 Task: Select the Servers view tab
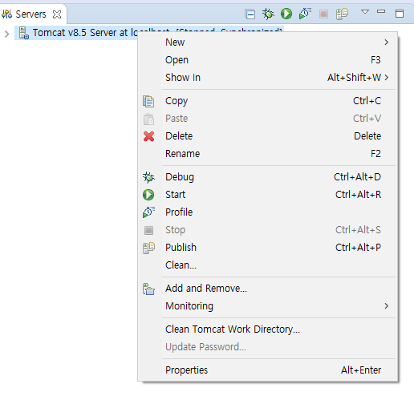[33, 14]
